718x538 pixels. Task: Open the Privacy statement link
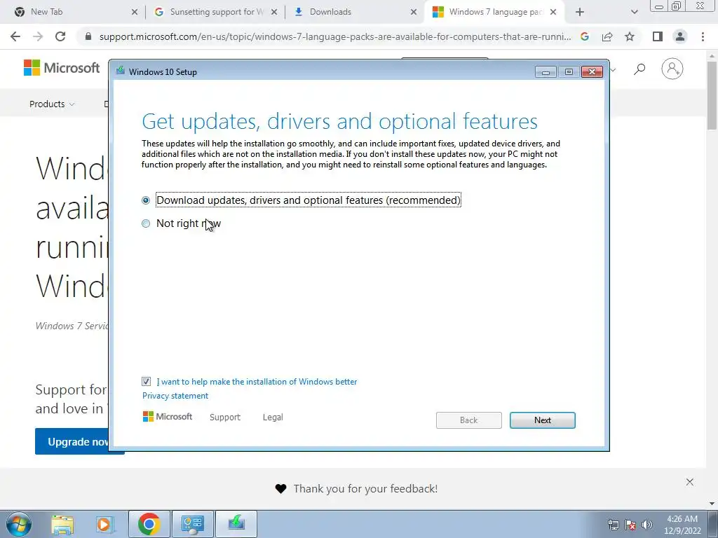click(175, 396)
